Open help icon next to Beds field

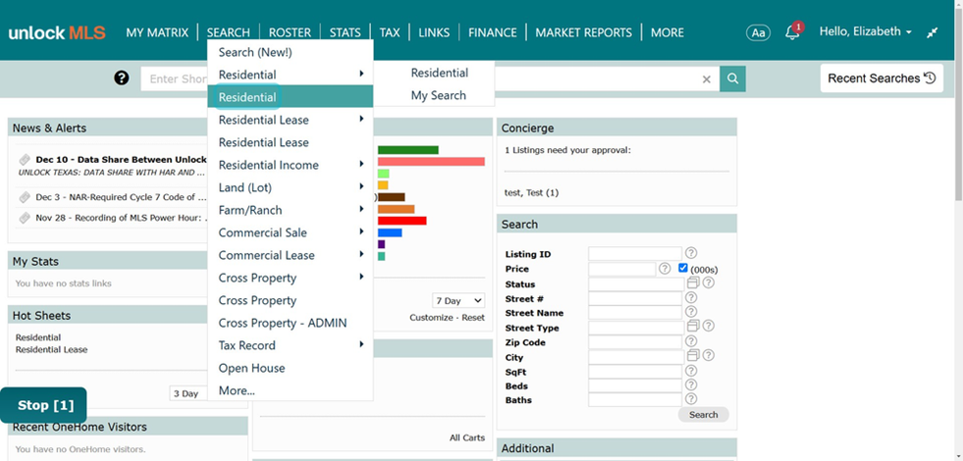coord(691,384)
